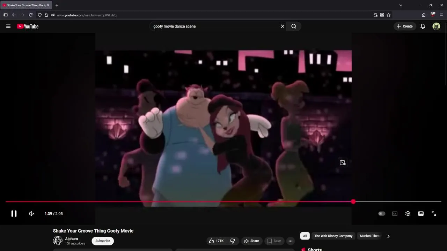Bookmark this page with star icon
447x251 pixels.
click(388, 15)
